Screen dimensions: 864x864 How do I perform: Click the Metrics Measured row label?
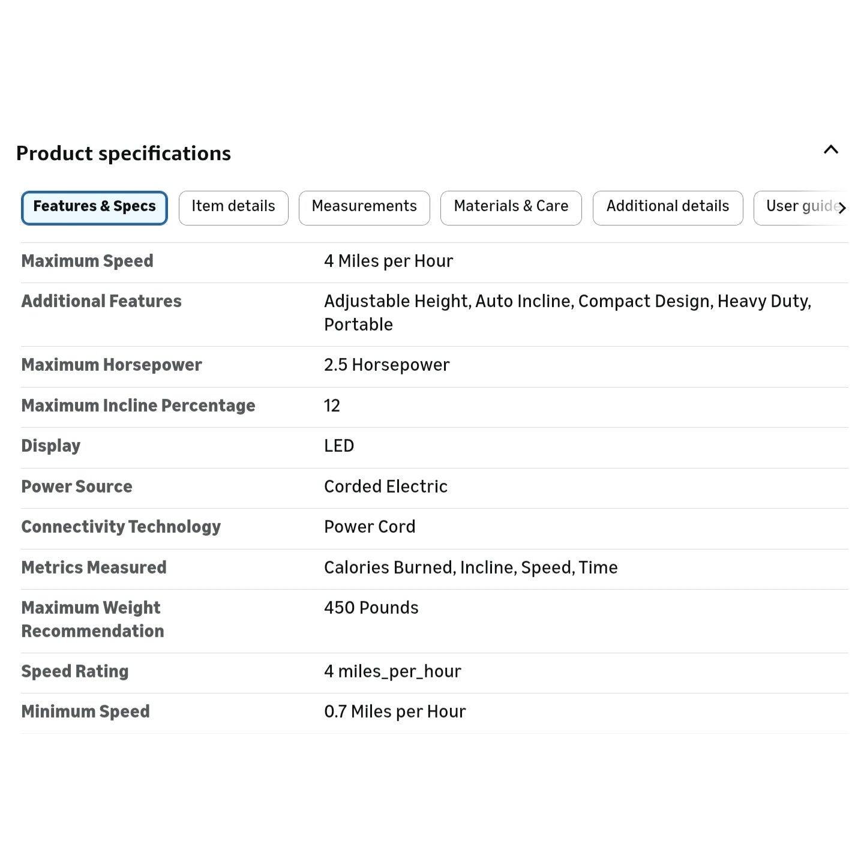[94, 568]
